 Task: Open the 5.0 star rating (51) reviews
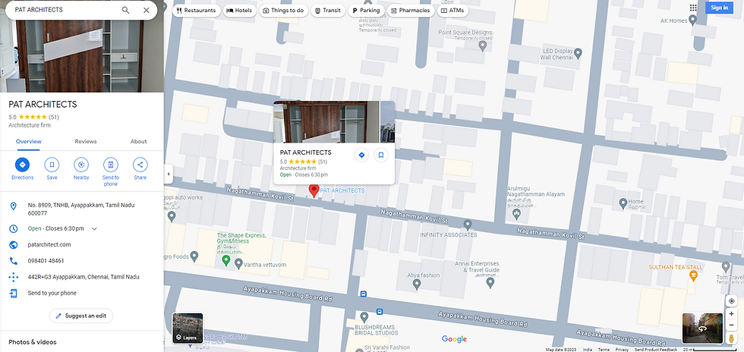click(33, 117)
